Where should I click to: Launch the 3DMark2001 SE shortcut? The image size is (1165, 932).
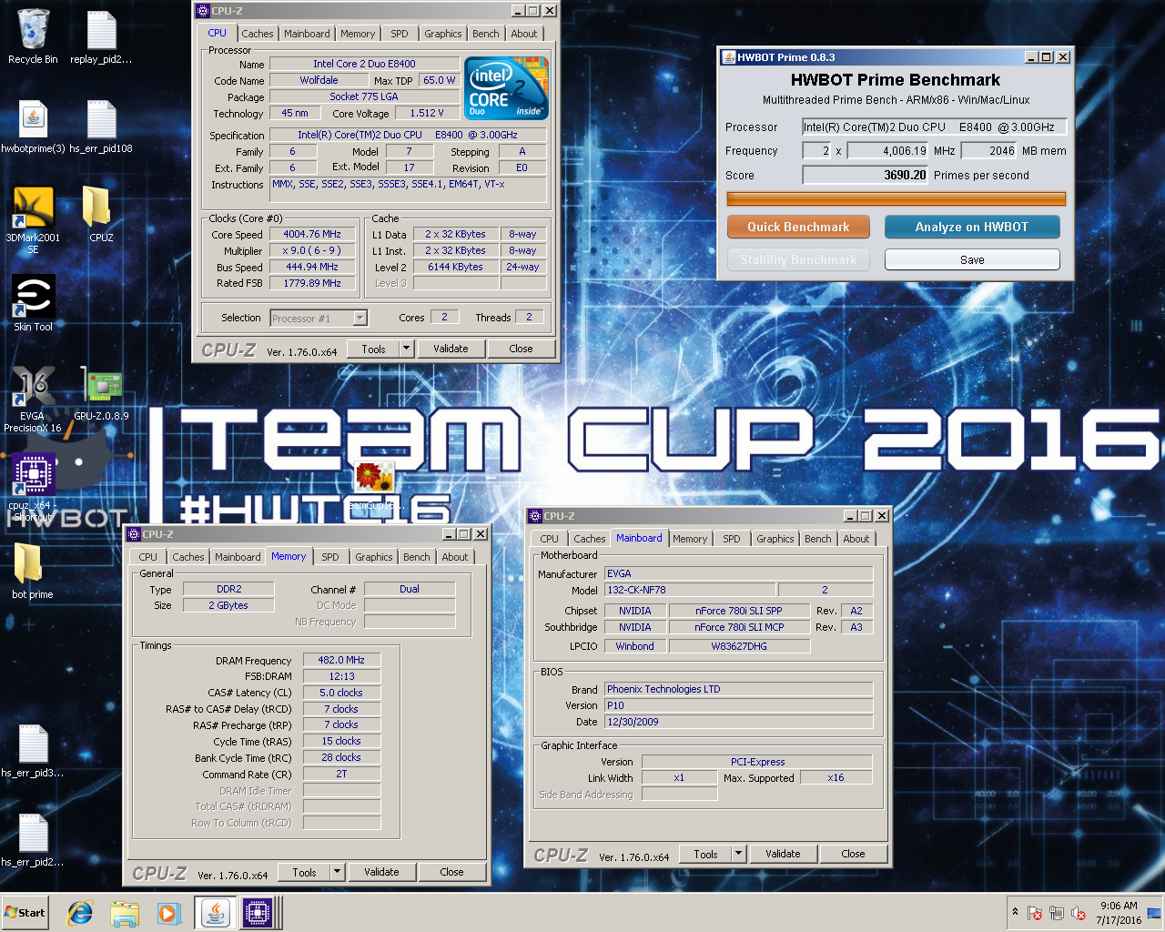33,219
